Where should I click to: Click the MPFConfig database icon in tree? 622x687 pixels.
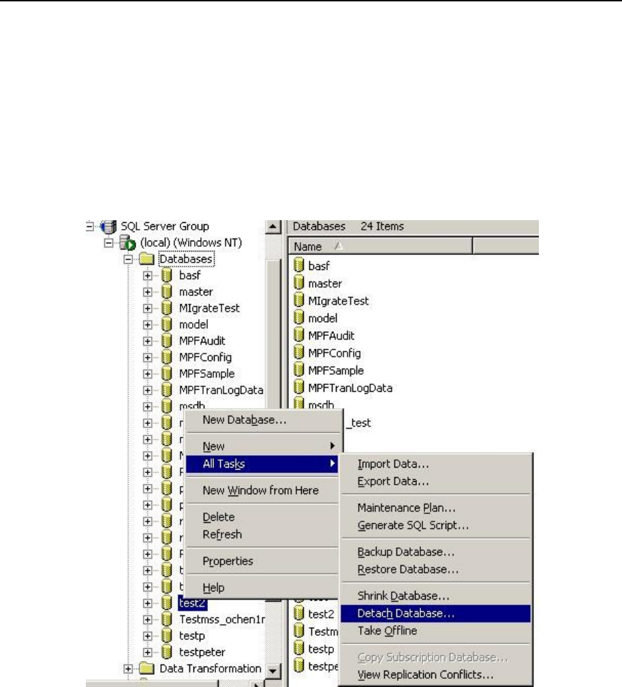pyautogui.click(x=166, y=358)
